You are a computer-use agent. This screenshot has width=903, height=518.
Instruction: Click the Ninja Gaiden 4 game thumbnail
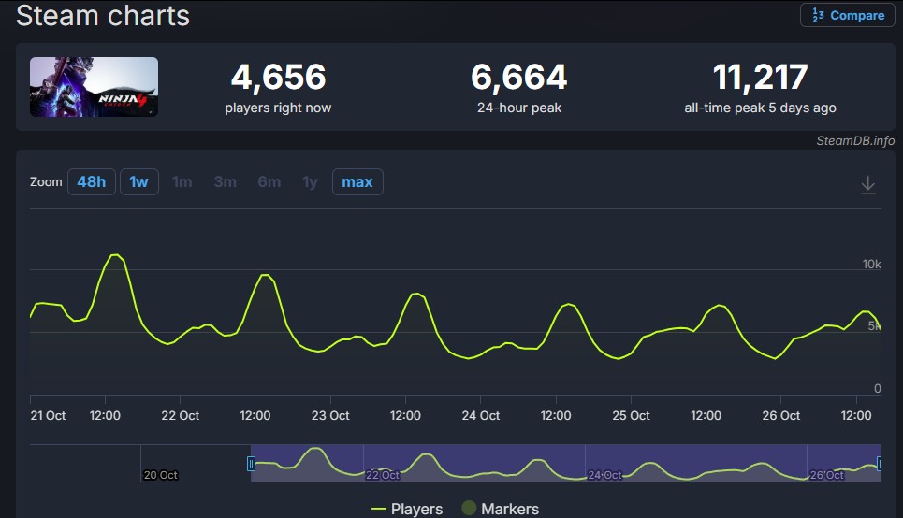coord(94,87)
